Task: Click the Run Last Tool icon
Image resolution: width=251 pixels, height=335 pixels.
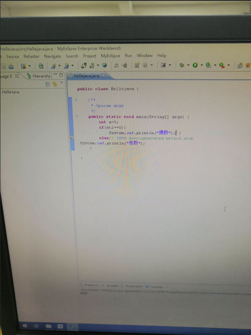Action: [208, 65]
